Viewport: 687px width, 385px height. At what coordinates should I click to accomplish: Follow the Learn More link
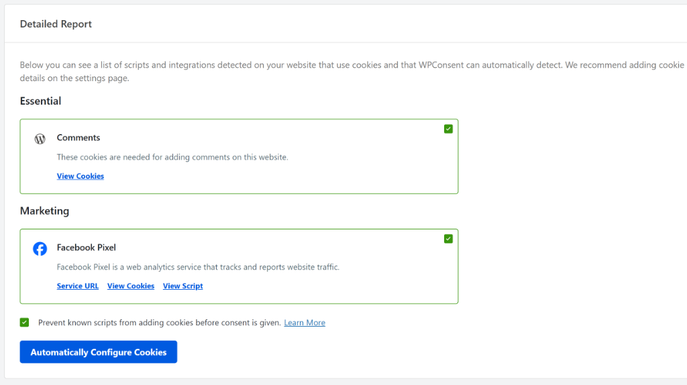click(x=305, y=323)
